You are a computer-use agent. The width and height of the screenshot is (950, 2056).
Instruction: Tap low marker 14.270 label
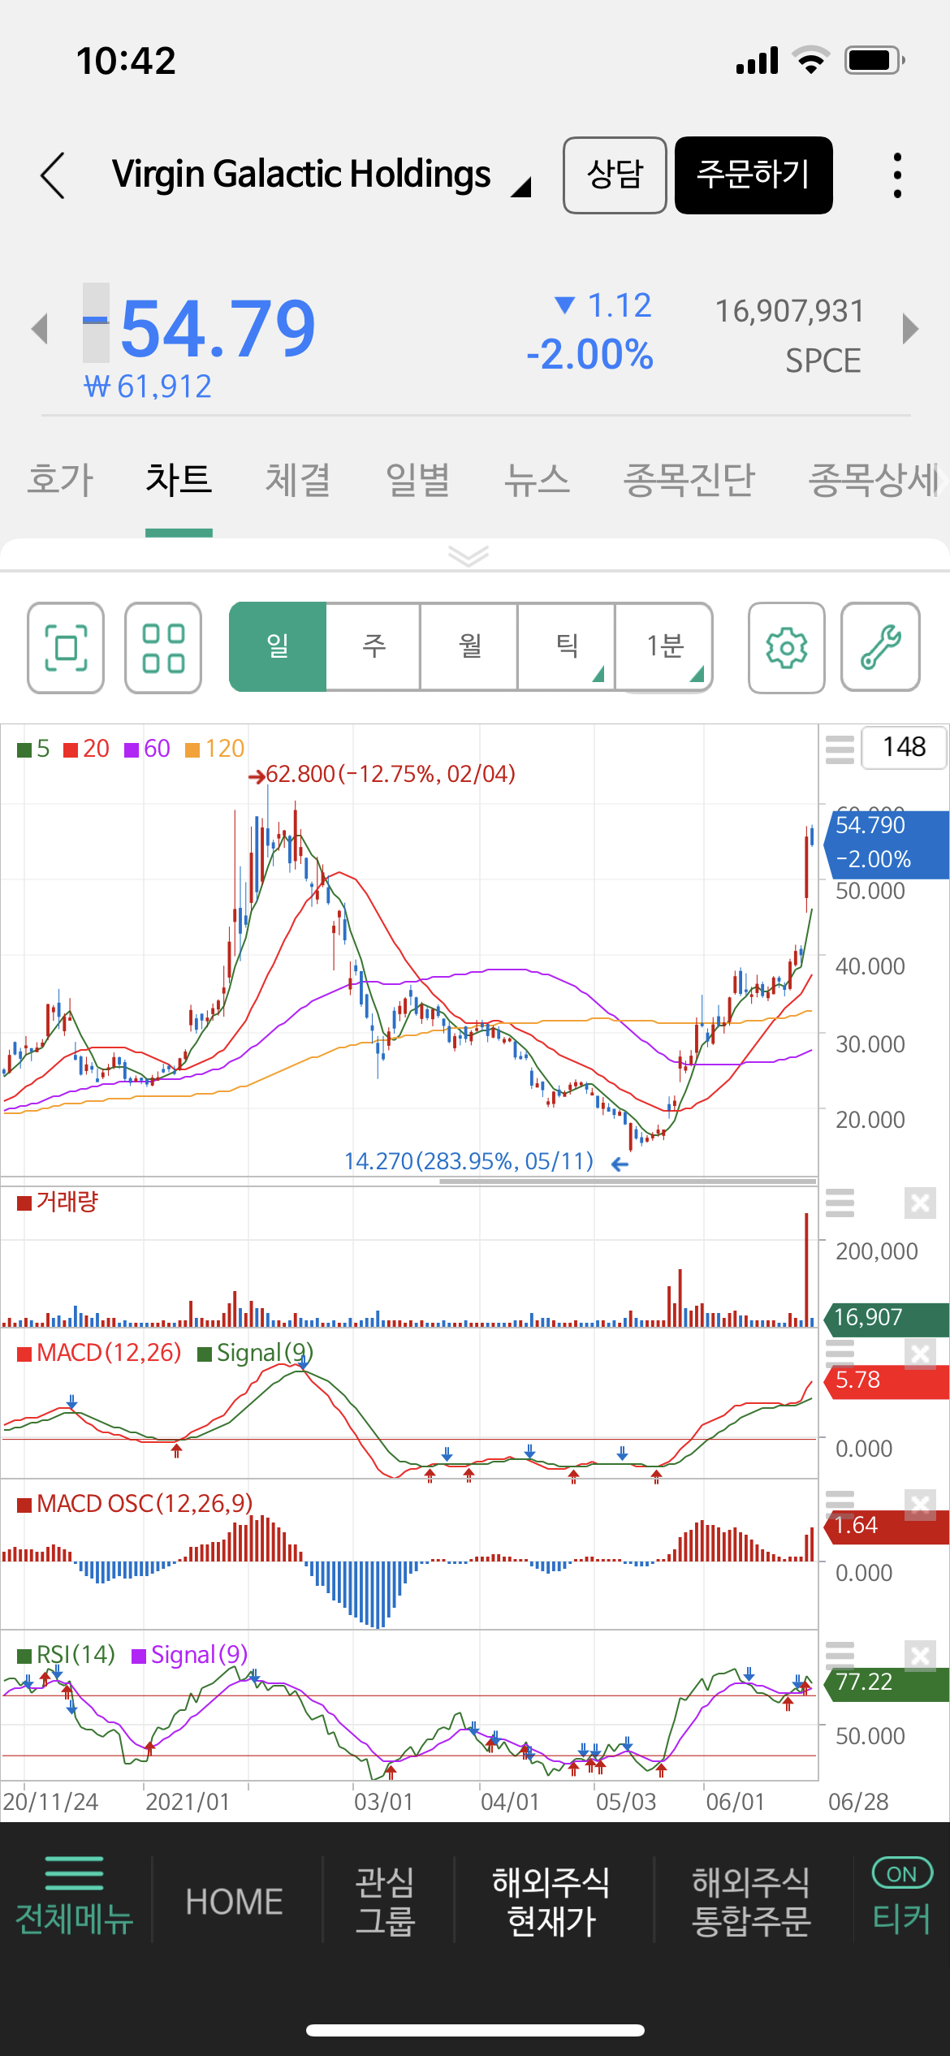pos(469,1161)
